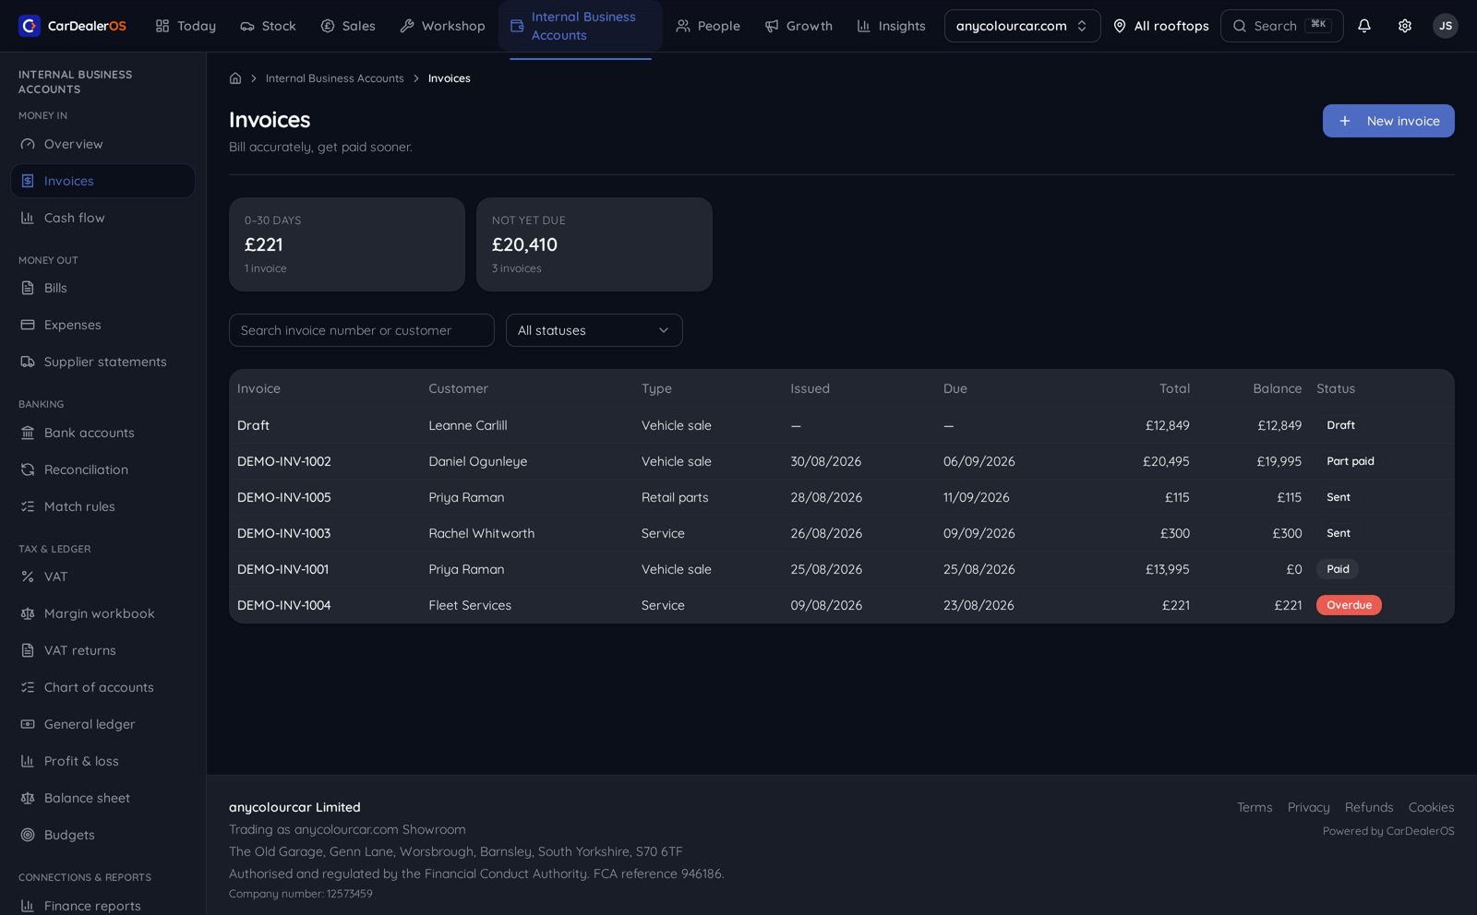The width and height of the screenshot is (1477, 915).
Task: Select the Internal Business Accounts tab
Action: [x=581, y=26]
